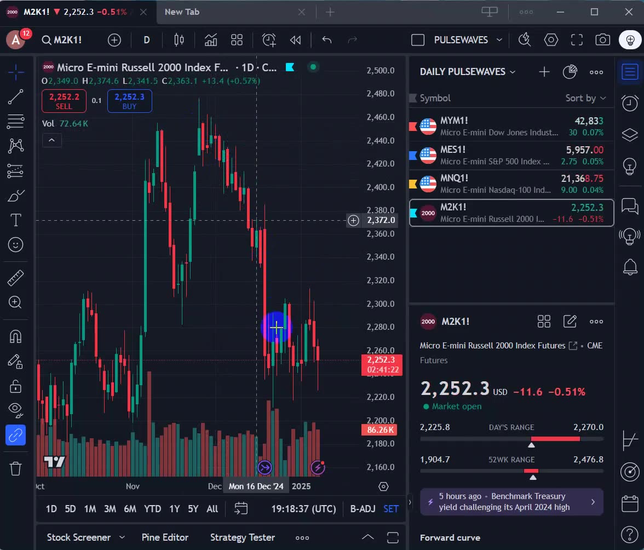Click the cyan flag on M2K1! row
Viewport: 644px width, 550px height.
pyautogui.click(x=413, y=213)
